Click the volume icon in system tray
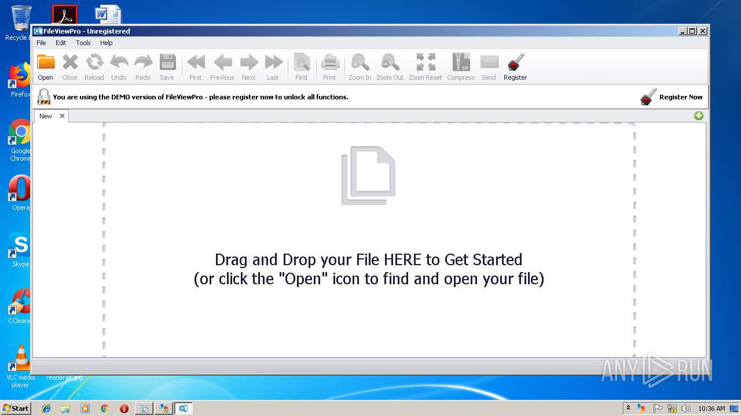The image size is (741, 416). click(686, 408)
